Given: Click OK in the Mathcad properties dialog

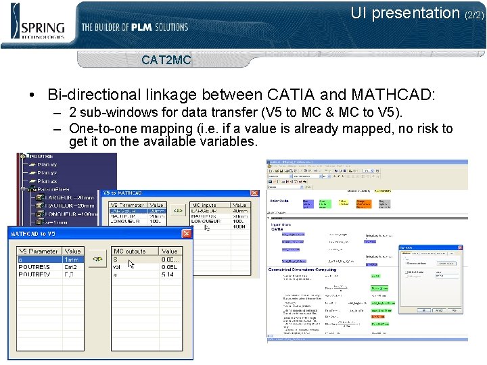Looking at the screenshot, I should click(x=424, y=310).
